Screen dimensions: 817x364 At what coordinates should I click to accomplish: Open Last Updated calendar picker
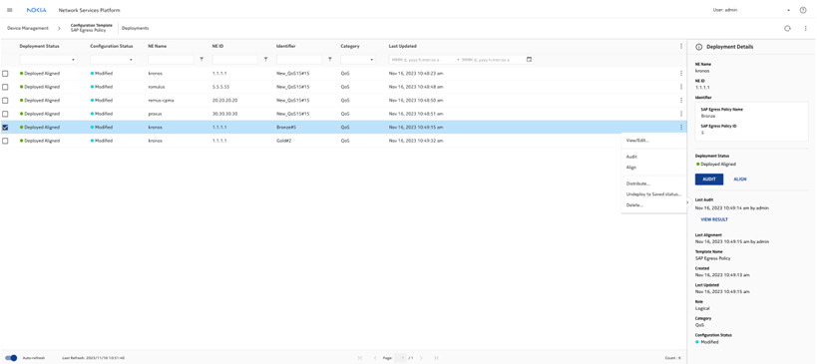(x=530, y=60)
